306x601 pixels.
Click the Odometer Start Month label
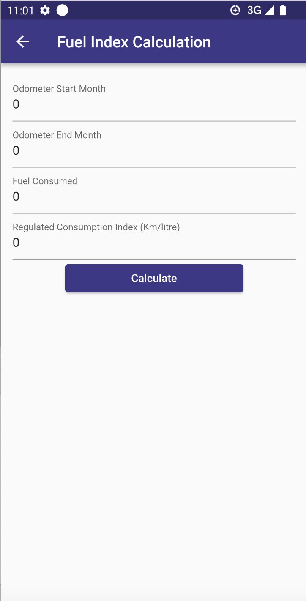click(x=59, y=89)
